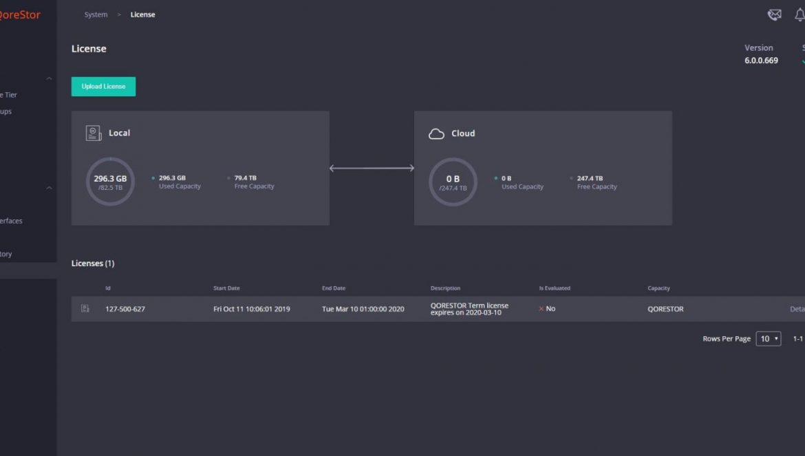Viewport: 805px width, 456px height.
Task: Click the 1-1 pagination range text
Action: [798, 338]
